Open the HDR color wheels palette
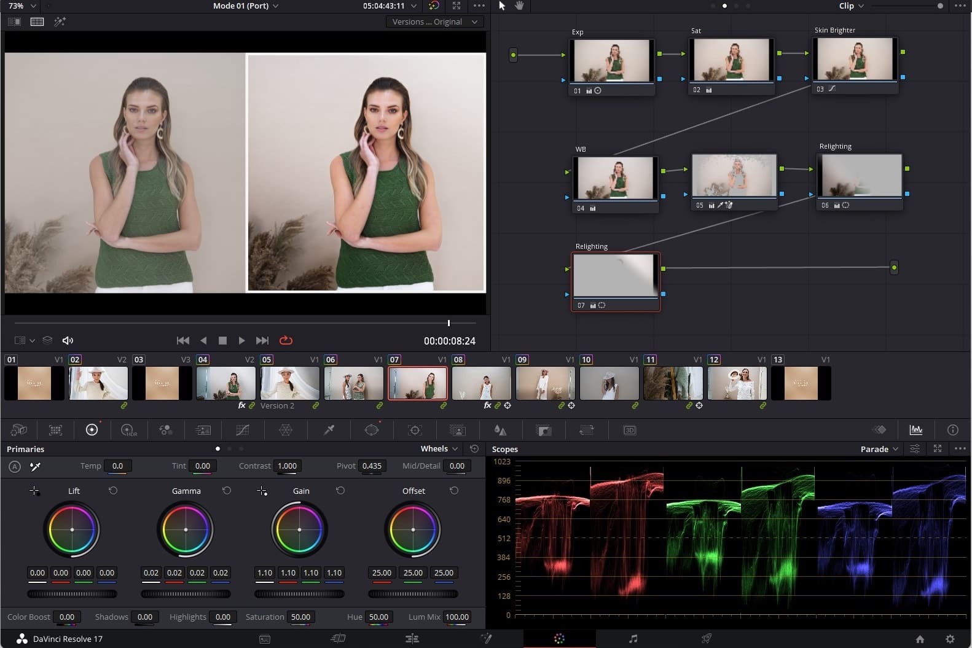This screenshot has width=972, height=648. click(129, 430)
